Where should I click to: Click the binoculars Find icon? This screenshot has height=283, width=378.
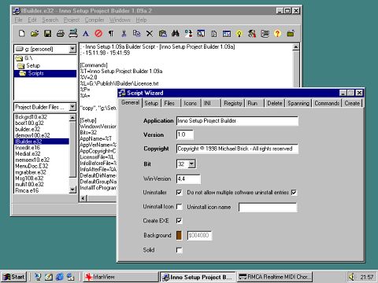tap(176, 34)
